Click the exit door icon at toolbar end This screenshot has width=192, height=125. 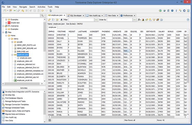tap(188, 11)
